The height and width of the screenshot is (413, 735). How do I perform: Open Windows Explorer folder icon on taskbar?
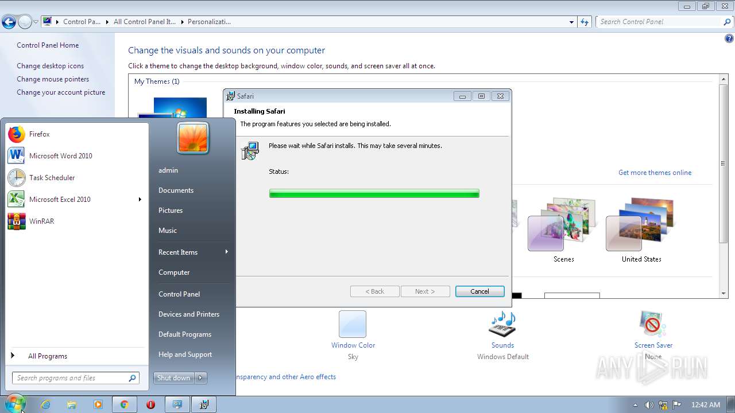(x=72, y=404)
